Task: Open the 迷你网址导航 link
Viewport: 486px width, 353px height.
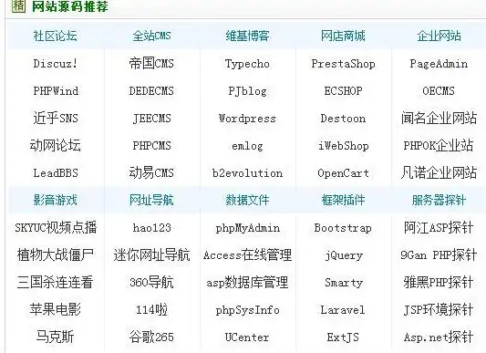Action: pyautogui.click(x=151, y=255)
